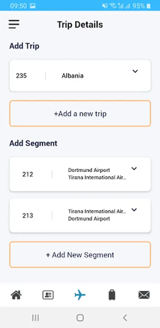Click +Add a new trip button

coord(80,113)
